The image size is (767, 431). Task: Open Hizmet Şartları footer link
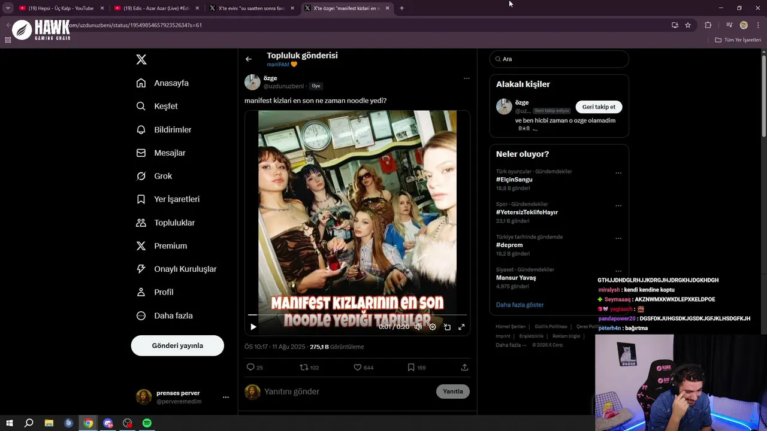click(x=511, y=327)
